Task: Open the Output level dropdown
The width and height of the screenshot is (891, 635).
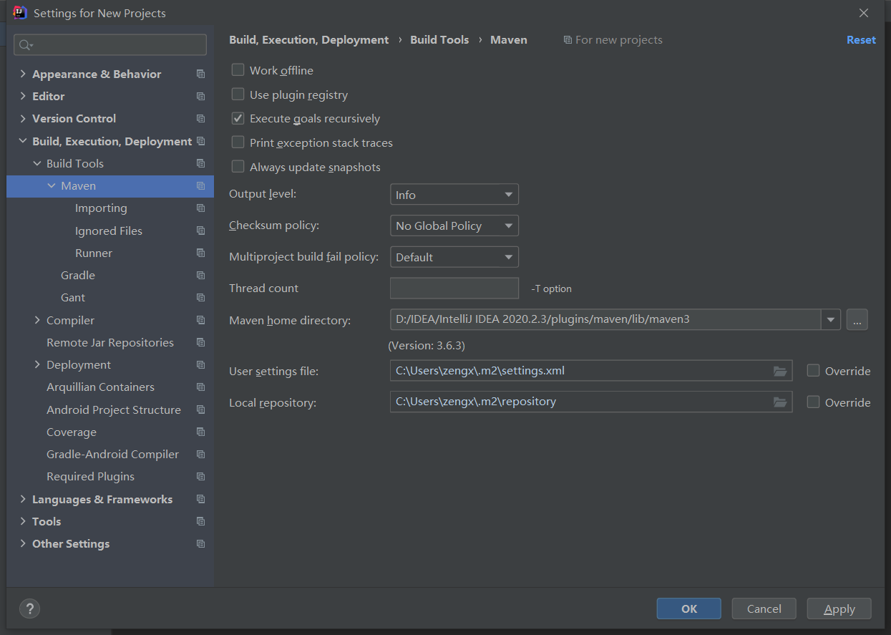Action: point(454,195)
